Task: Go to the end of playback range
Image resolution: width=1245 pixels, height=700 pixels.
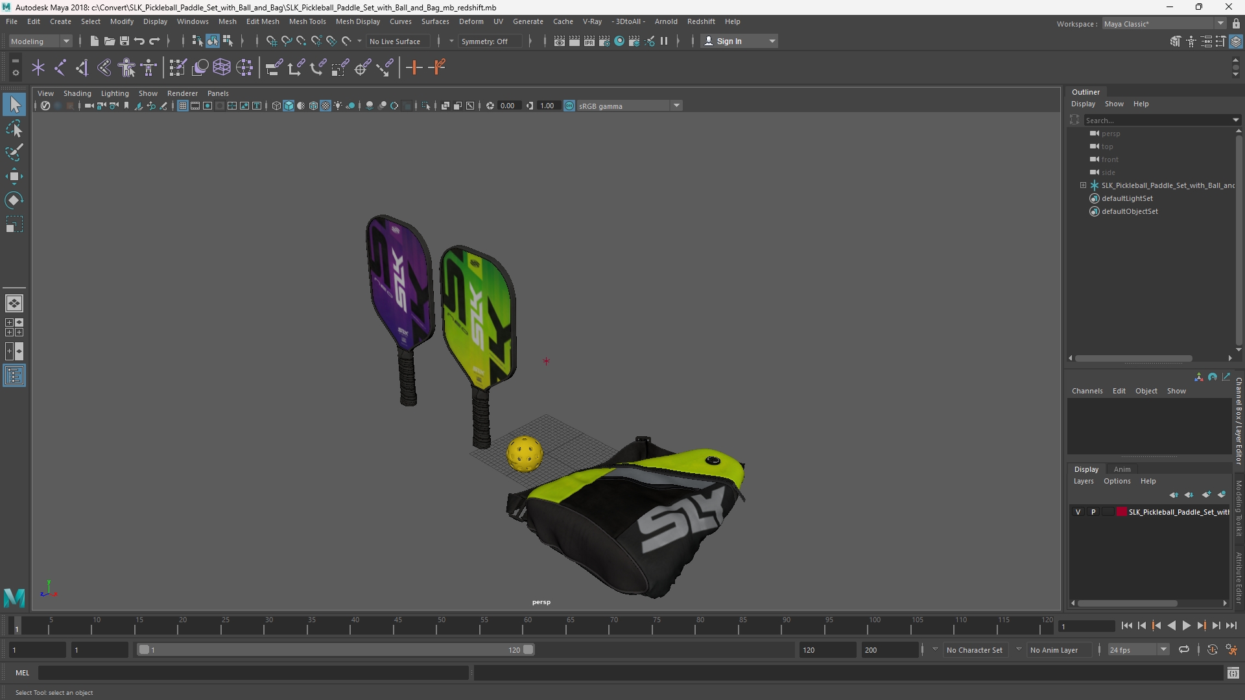Action: click(1231, 625)
